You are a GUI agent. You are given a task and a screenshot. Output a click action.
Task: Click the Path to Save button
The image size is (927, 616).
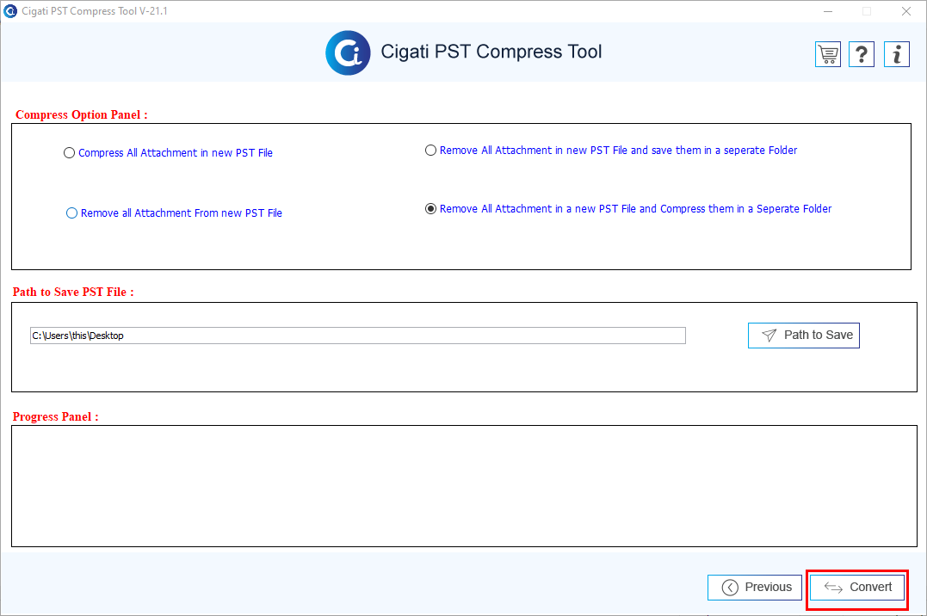point(803,336)
